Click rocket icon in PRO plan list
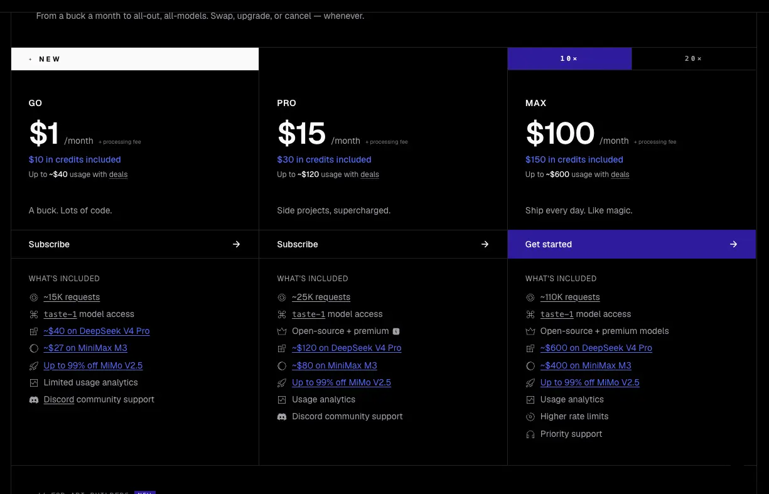This screenshot has width=769, height=494. tap(282, 382)
